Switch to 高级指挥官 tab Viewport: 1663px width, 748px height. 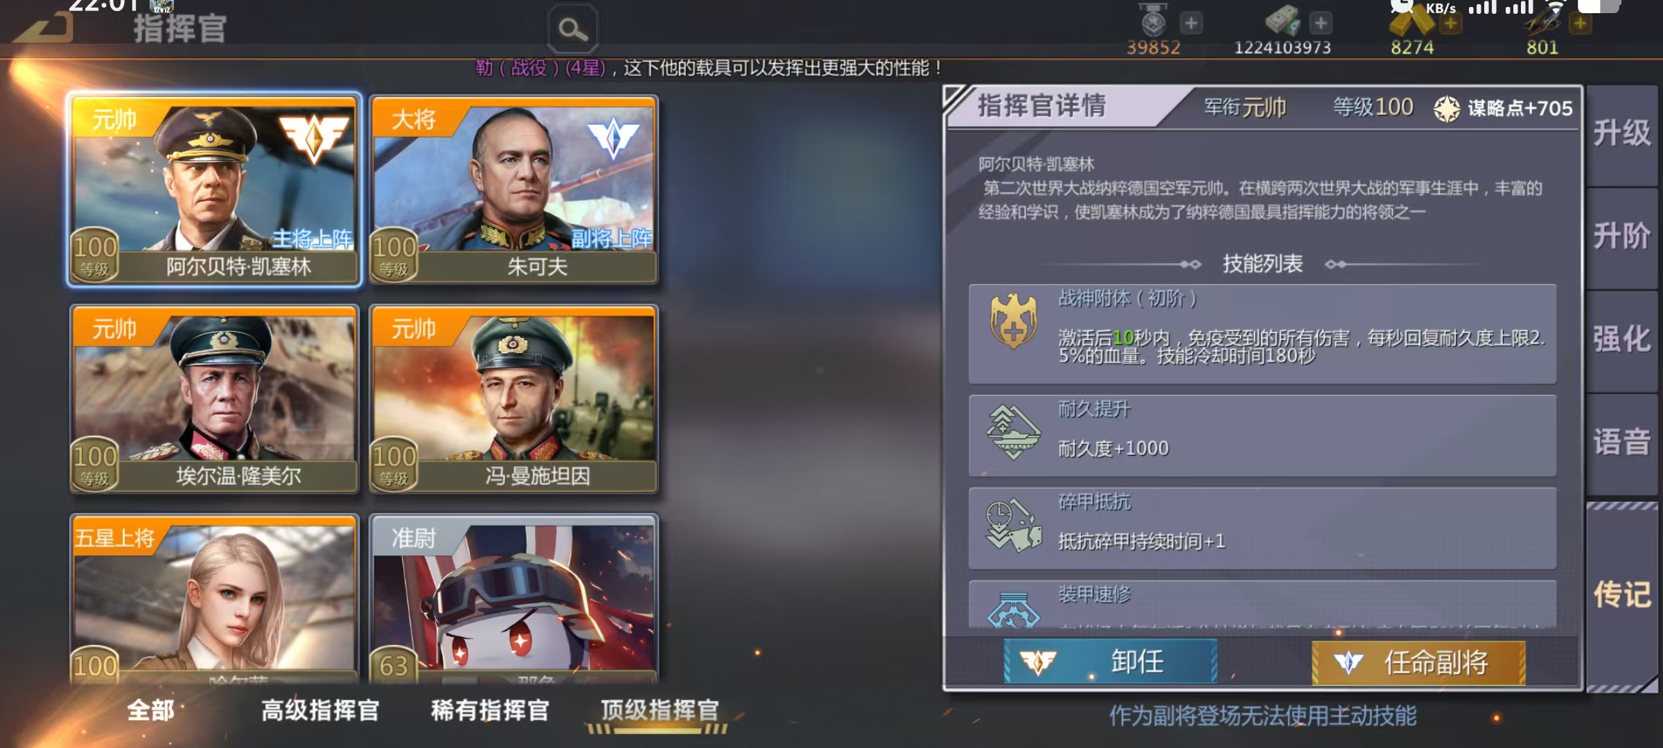(x=320, y=710)
